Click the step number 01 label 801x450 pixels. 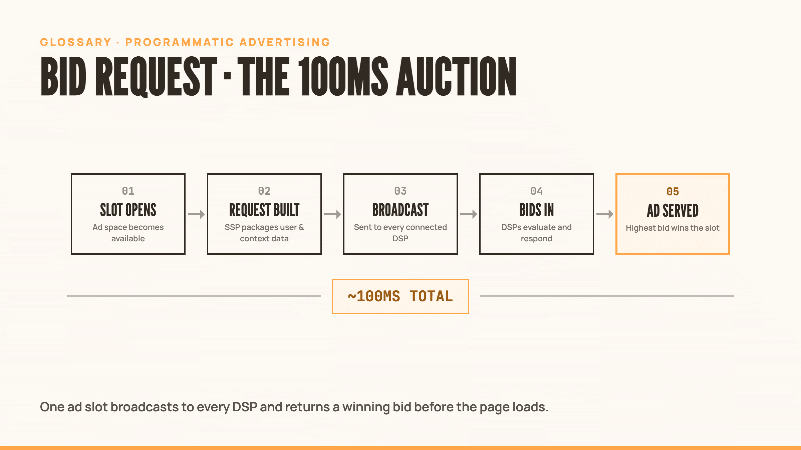pyautogui.click(x=128, y=191)
